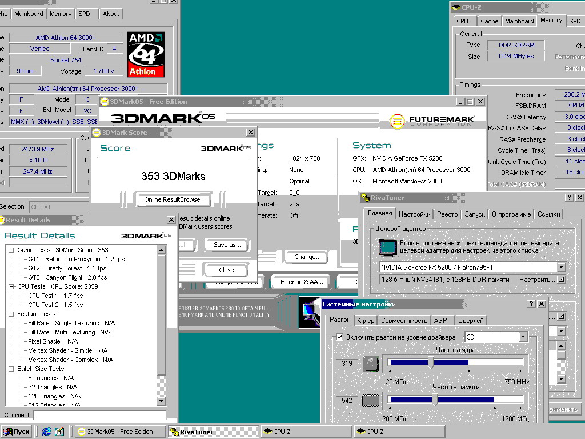Screen dimensions: 585x439
Task: Open Internet Explorer from quick launch
Action: (x=46, y=432)
